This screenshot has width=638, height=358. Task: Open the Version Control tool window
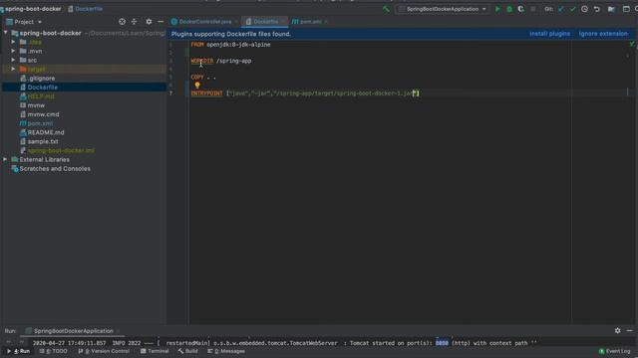coord(104,351)
